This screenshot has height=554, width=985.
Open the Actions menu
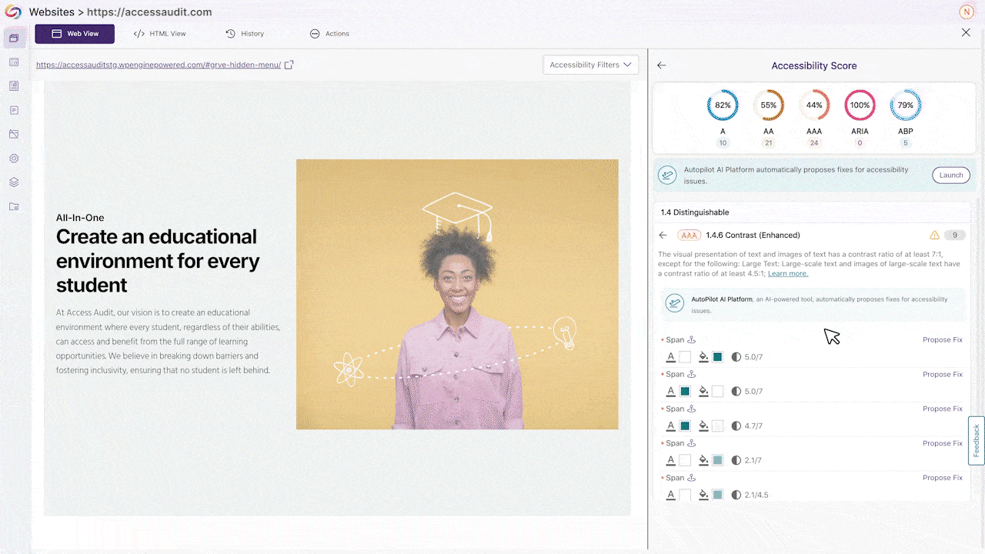click(x=329, y=34)
